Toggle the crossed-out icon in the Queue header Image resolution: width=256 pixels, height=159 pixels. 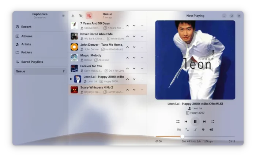pos(81,16)
